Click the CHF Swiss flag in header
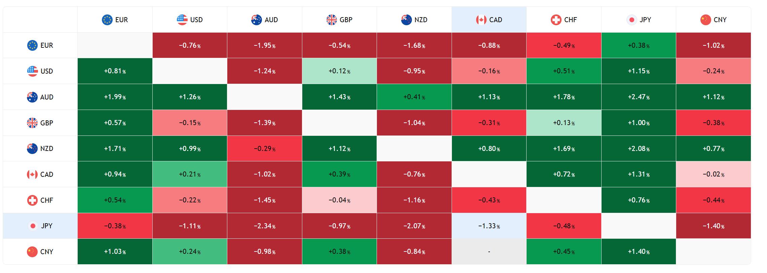 (556, 20)
